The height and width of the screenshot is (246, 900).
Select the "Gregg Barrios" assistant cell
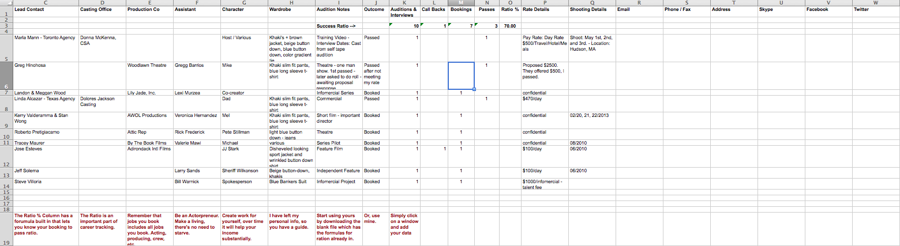tap(197, 75)
